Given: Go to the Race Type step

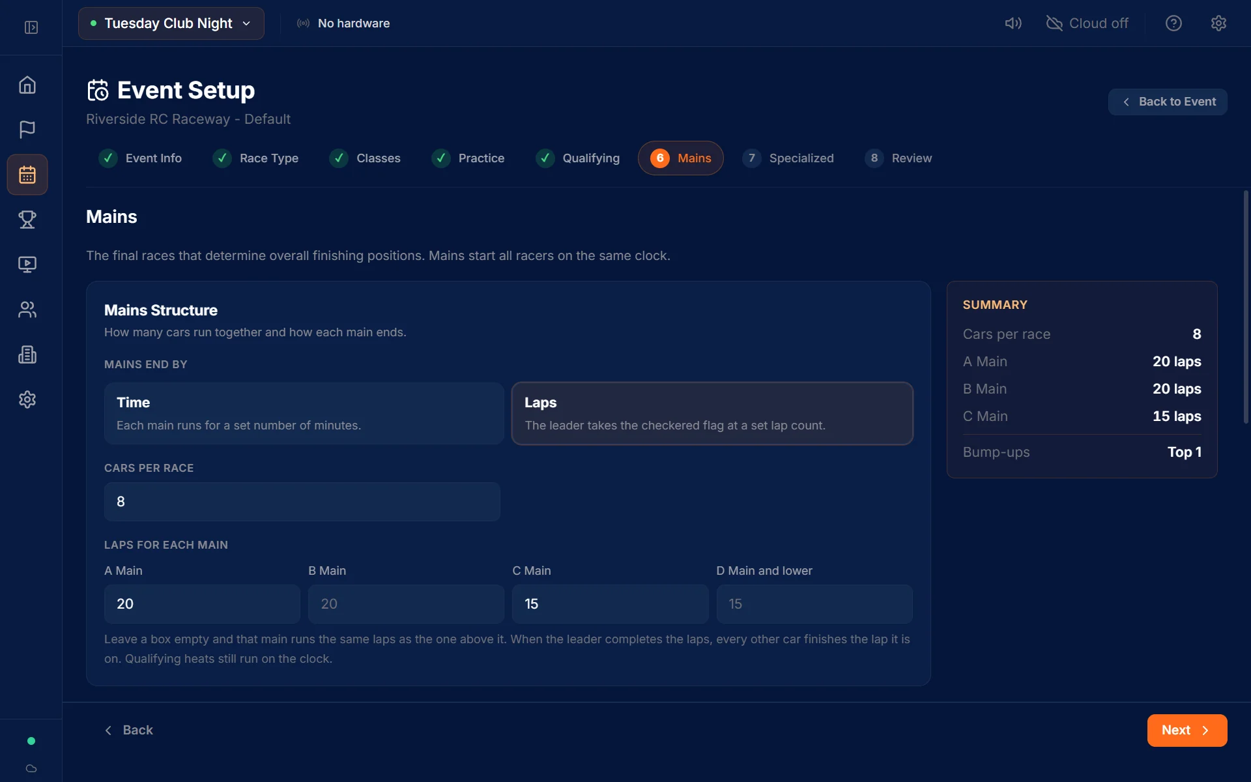Looking at the screenshot, I should pos(255,158).
